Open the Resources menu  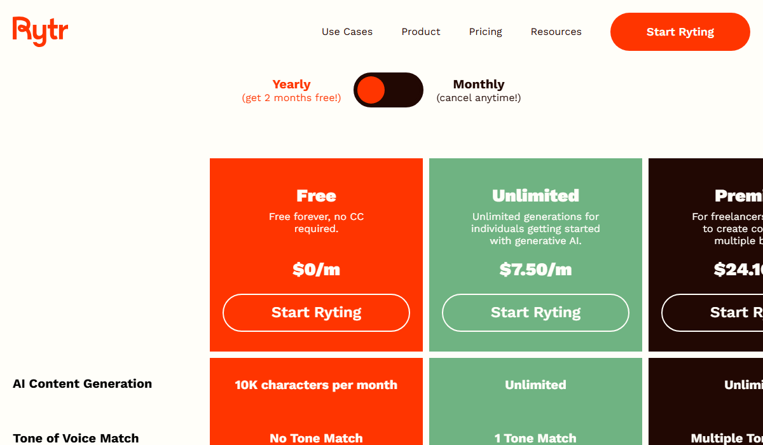coord(556,31)
